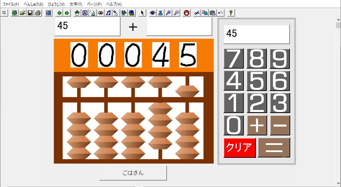The height and width of the screenshot is (187, 341).
Task: Open the ひょうじ(V) menu
Action: (56, 4)
